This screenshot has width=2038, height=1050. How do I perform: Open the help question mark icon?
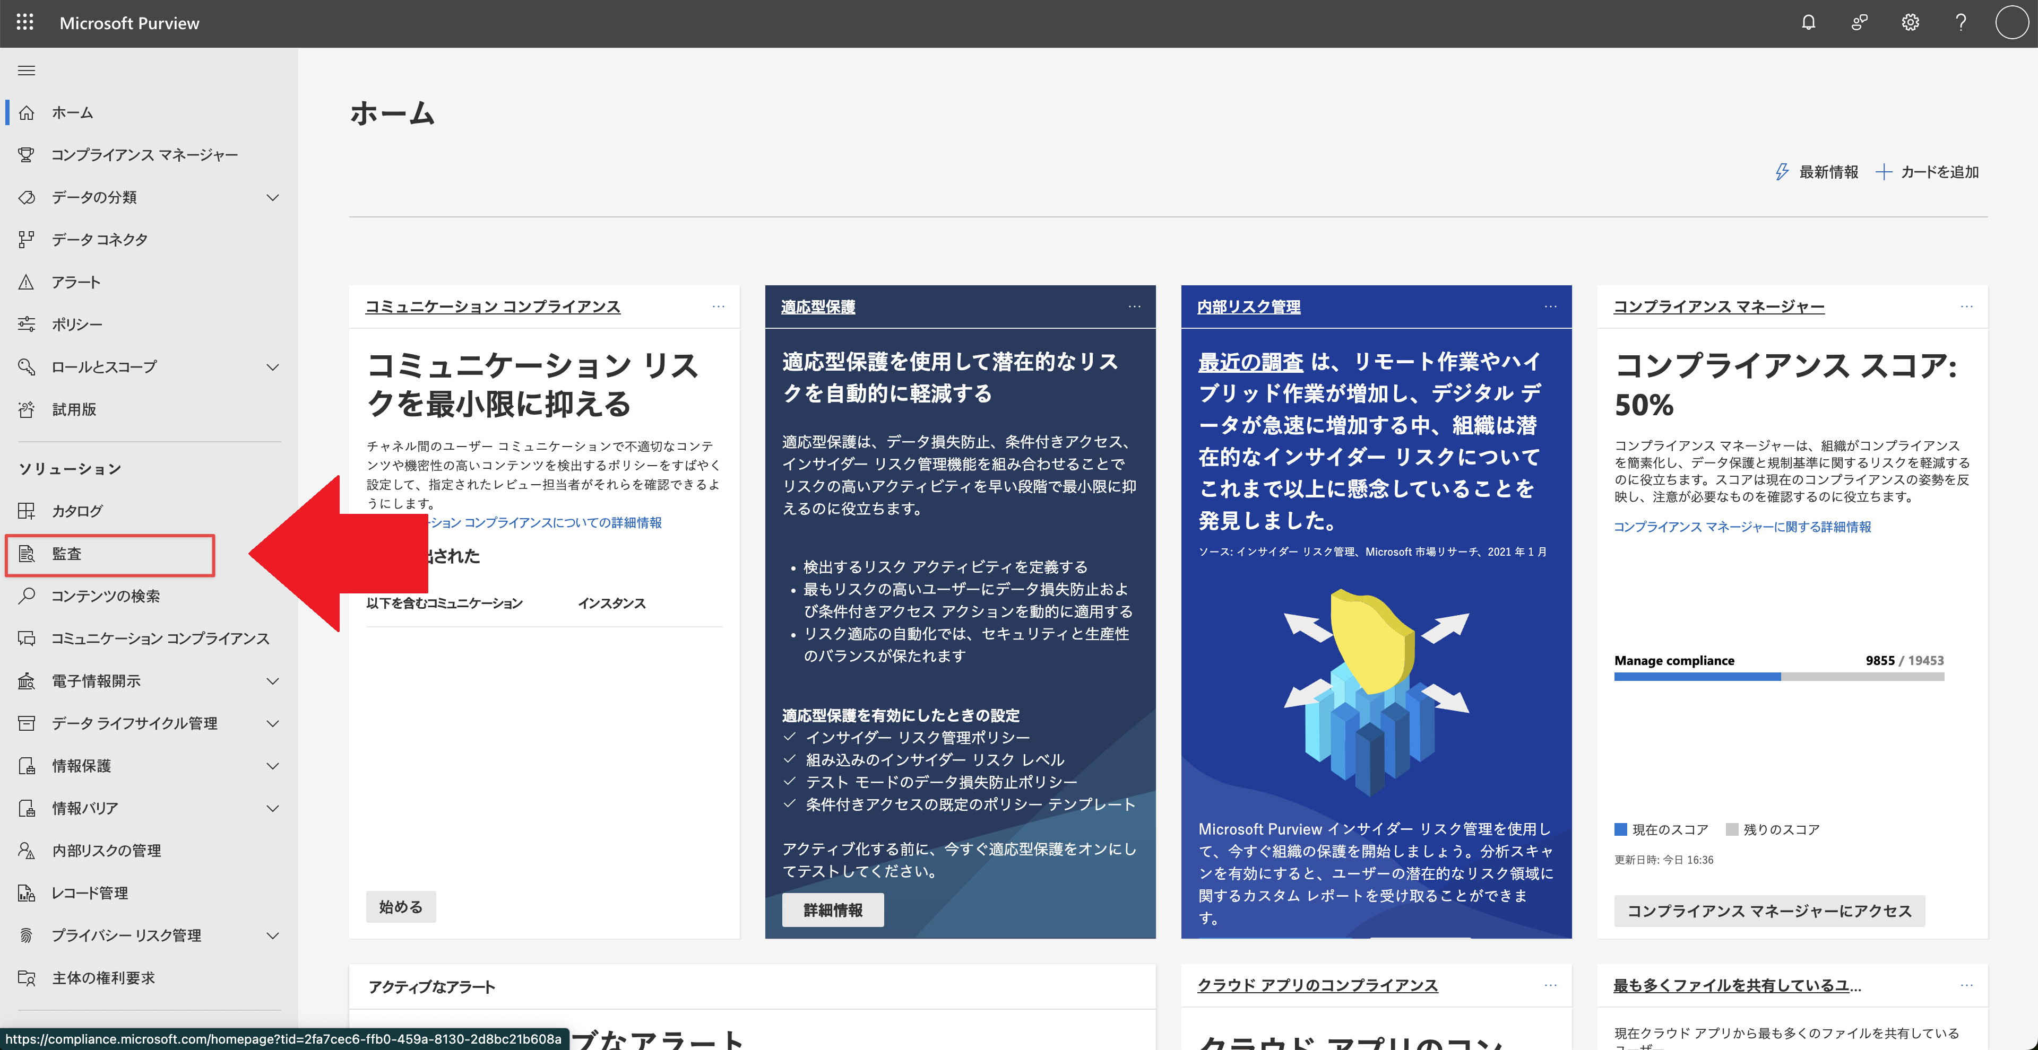tap(1961, 22)
